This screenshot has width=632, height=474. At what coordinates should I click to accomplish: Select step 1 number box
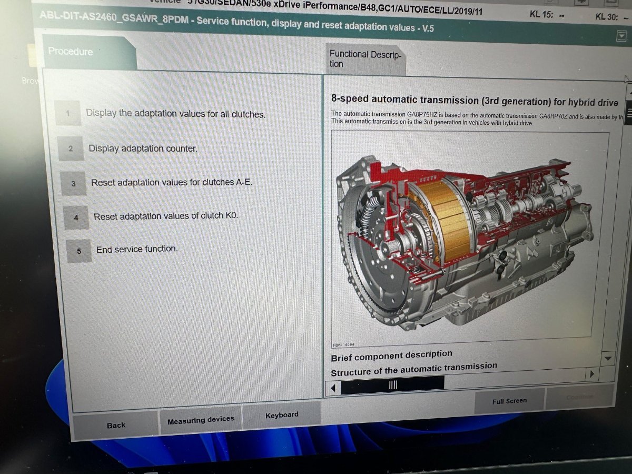tap(68, 113)
